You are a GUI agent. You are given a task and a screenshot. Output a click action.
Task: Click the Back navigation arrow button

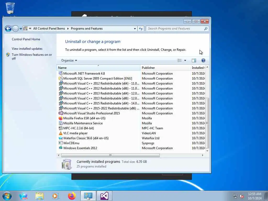pos(8,29)
